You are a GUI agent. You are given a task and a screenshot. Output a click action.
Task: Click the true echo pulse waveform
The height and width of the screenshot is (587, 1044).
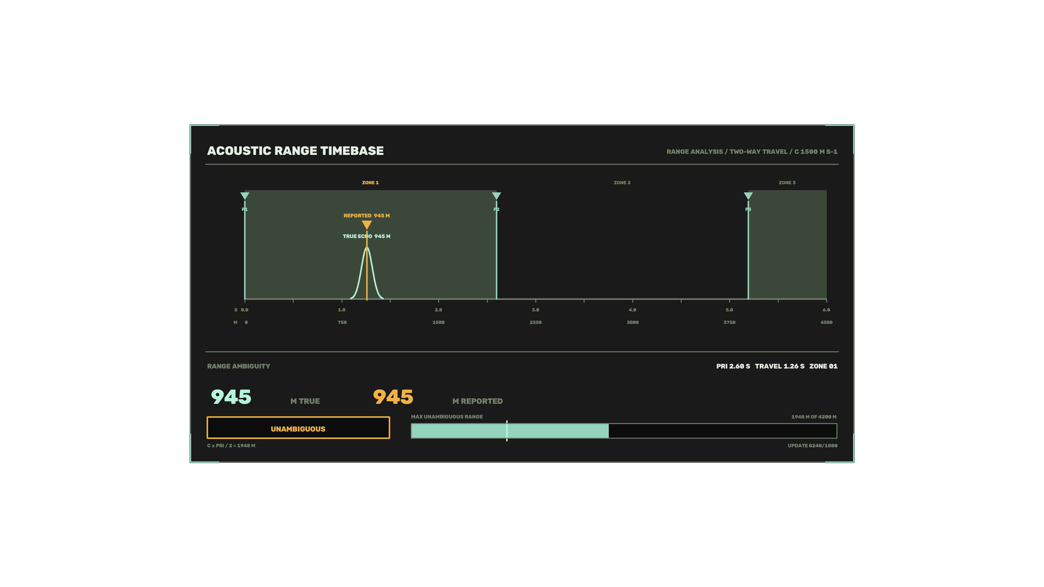point(367,273)
